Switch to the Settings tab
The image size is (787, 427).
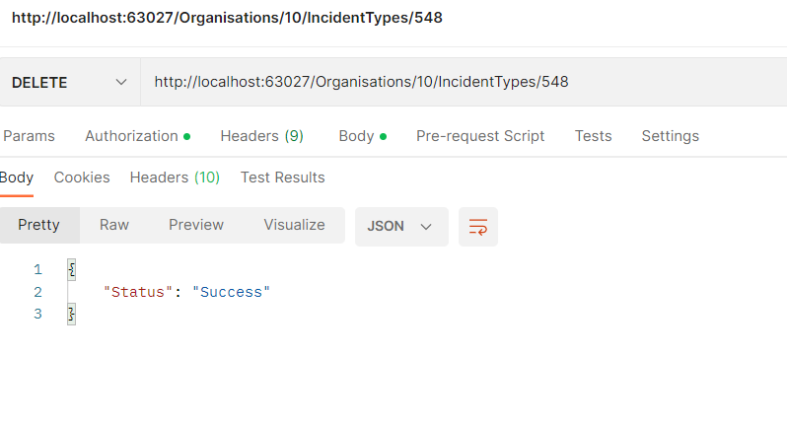(x=670, y=136)
